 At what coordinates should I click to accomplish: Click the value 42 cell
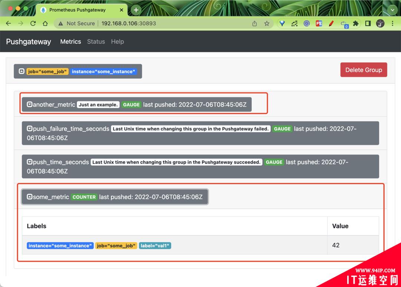[353, 245]
